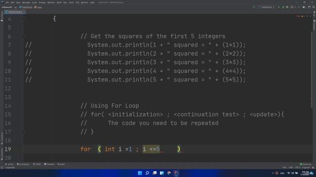Open the Database tool window on right edge
The height and width of the screenshot is (177, 316).
tap(314, 25)
